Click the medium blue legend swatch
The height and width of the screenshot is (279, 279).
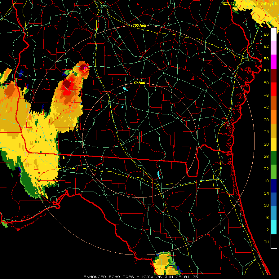point(274,199)
